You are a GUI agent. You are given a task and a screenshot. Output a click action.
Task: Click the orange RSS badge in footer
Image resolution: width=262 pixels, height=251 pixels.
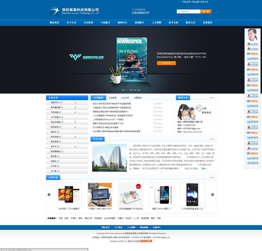[x=143, y=241]
